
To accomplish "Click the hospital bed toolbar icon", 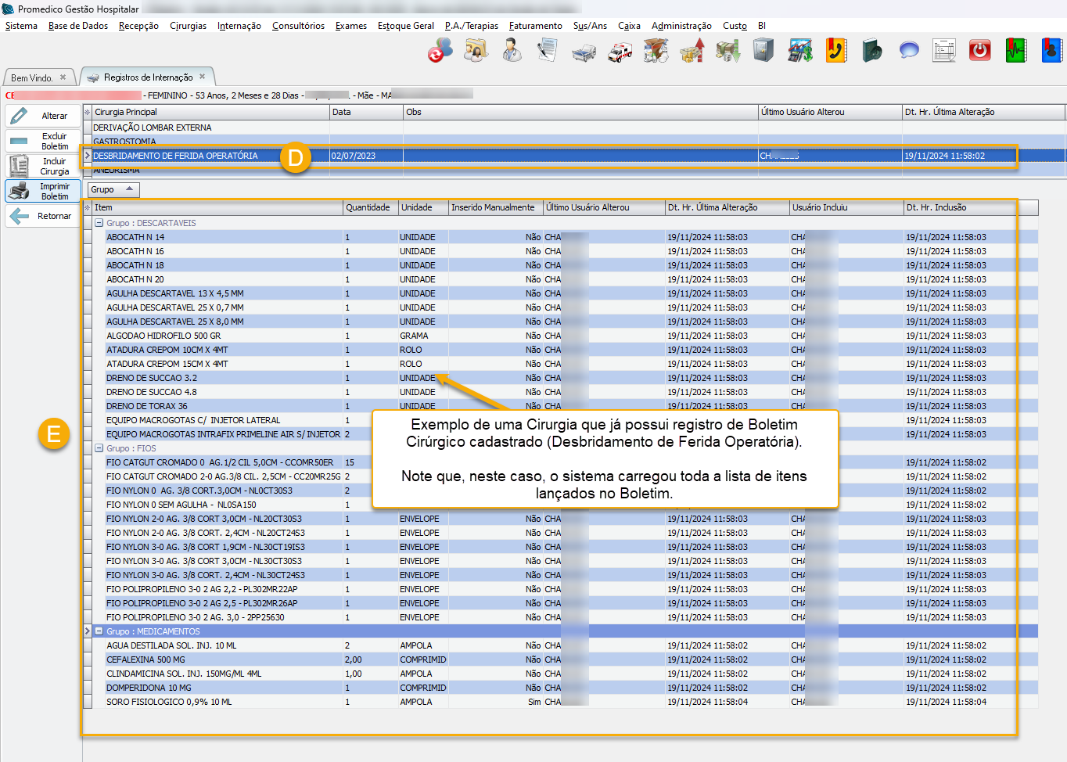I will [584, 52].
